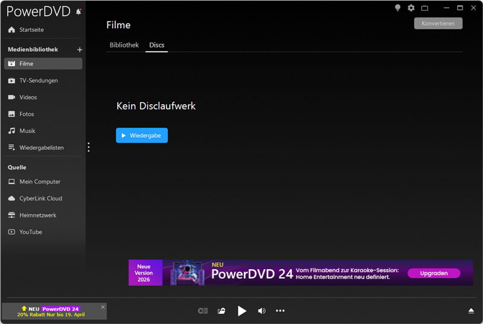This screenshot has height=324, width=483.
Task: Click the Fotos picture icon
Action: pos(11,114)
